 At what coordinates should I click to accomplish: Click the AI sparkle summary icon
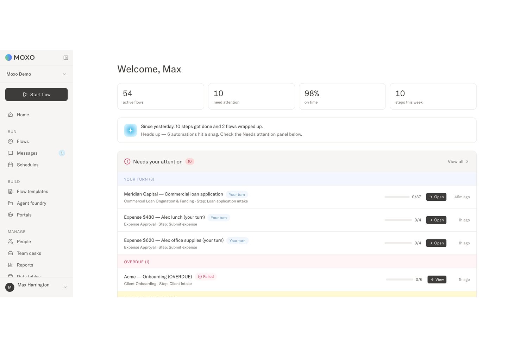(x=131, y=130)
